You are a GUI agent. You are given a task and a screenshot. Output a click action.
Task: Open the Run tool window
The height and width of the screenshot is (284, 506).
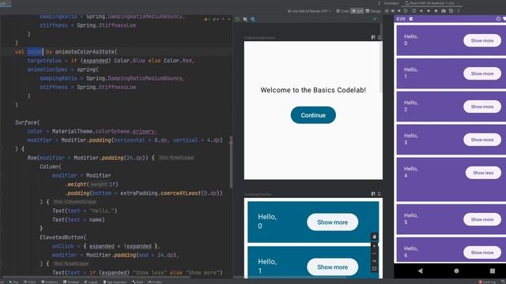(x=13, y=282)
